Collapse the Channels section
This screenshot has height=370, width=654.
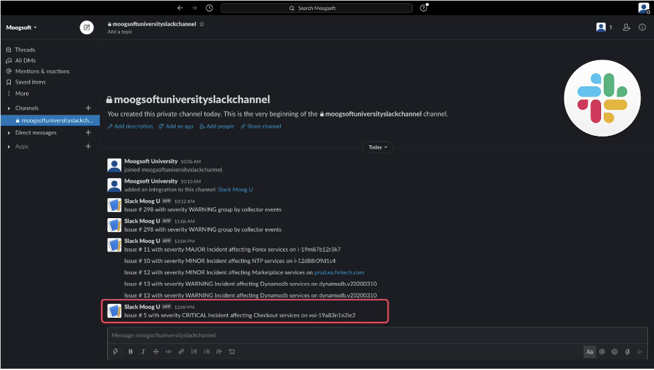click(x=9, y=108)
